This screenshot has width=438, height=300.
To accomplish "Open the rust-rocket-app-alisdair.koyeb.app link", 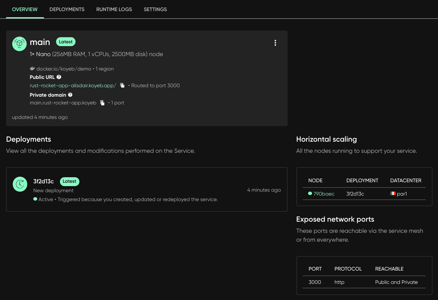I will [x=73, y=86].
